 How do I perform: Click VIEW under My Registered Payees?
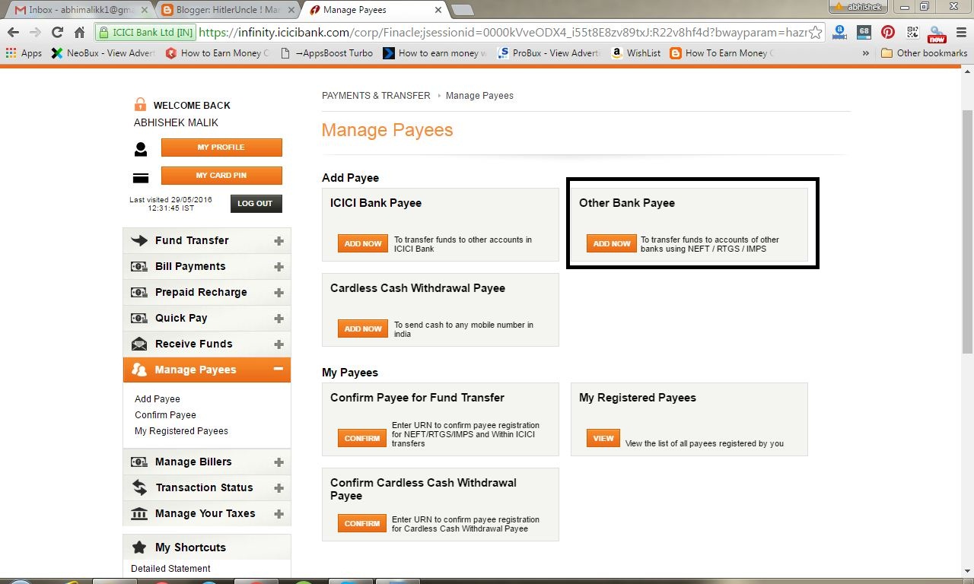click(603, 438)
